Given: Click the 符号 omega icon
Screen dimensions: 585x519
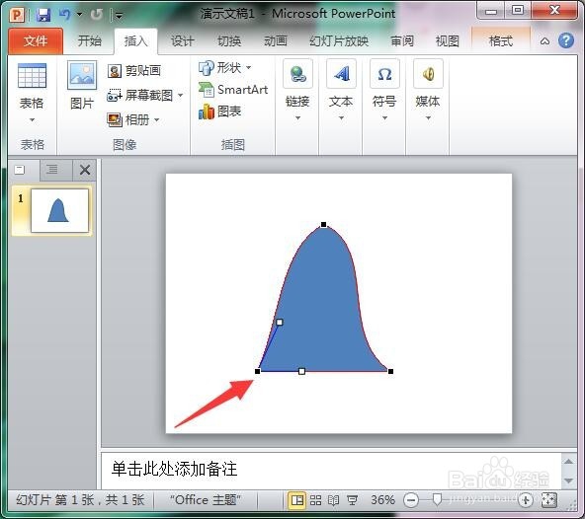Looking at the screenshot, I should click(x=384, y=74).
